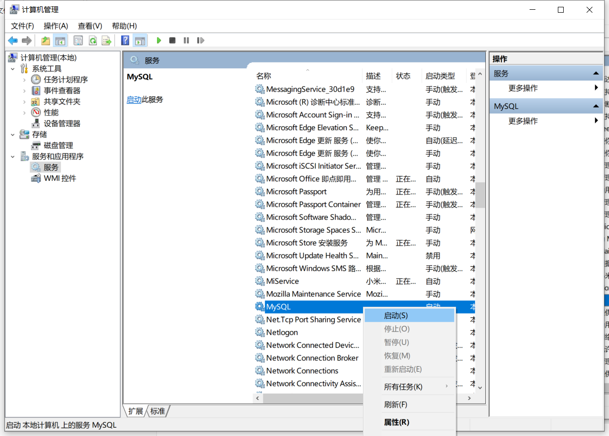Select Network Connection Broker service row
The image size is (609, 436).
[x=364, y=358]
